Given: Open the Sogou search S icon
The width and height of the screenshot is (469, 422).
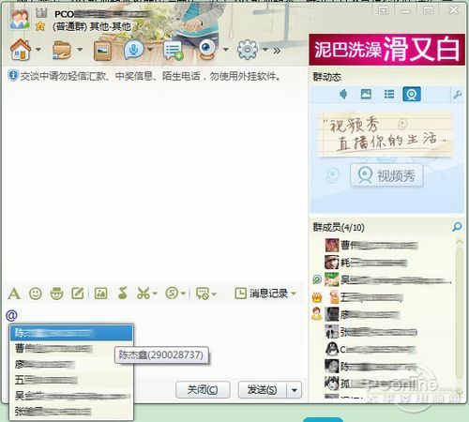Looking at the screenshot, I should pos(172,294).
